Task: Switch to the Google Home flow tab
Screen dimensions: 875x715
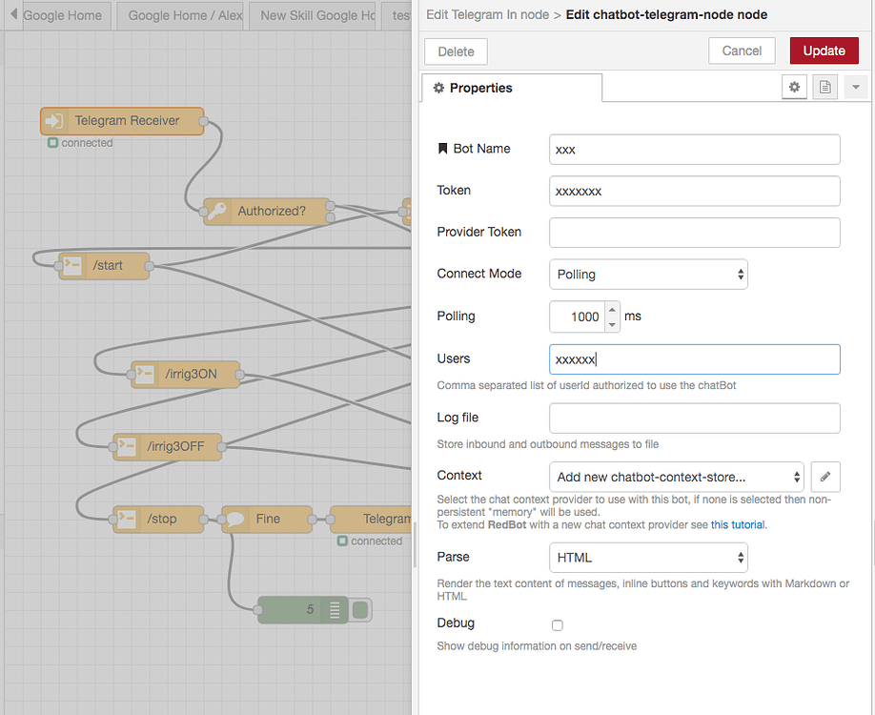Action: point(63,15)
